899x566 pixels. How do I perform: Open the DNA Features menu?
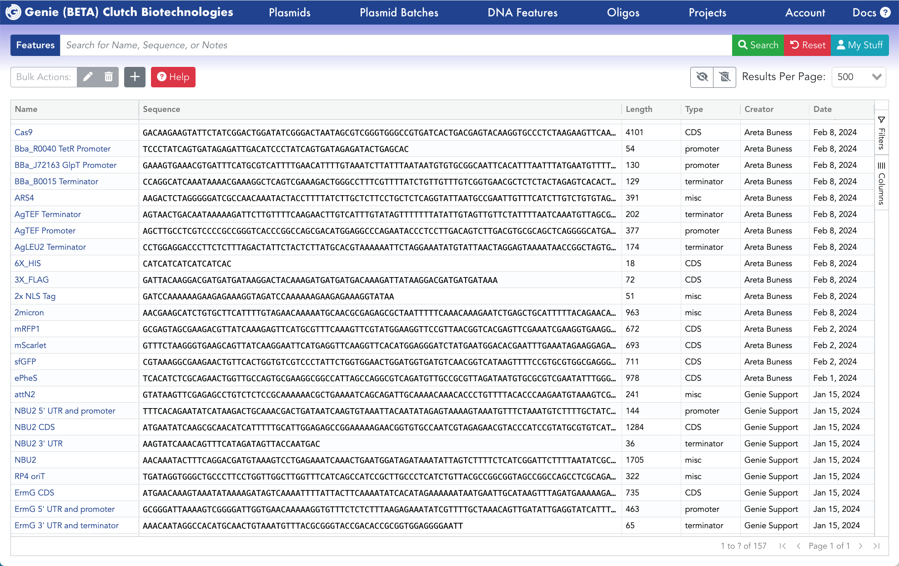(x=522, y=12)
